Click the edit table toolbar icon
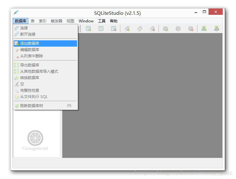 click(101, 29)
